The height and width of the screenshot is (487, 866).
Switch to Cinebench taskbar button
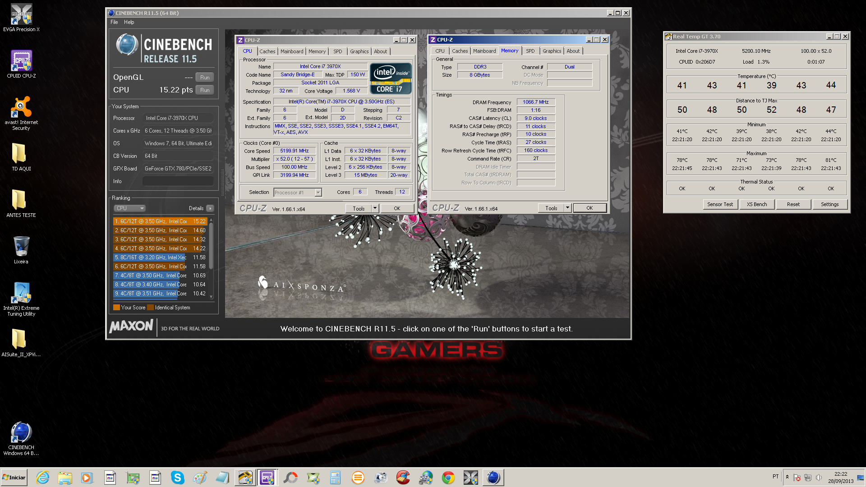pos(493,478)
